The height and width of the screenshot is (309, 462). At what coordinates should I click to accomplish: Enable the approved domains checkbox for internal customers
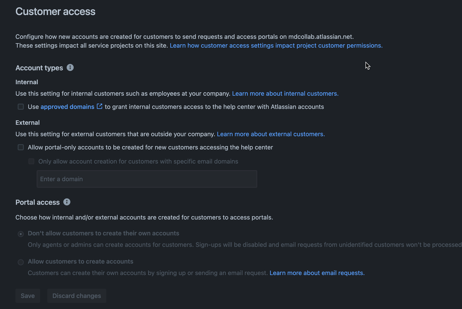(x=21, y=107)
